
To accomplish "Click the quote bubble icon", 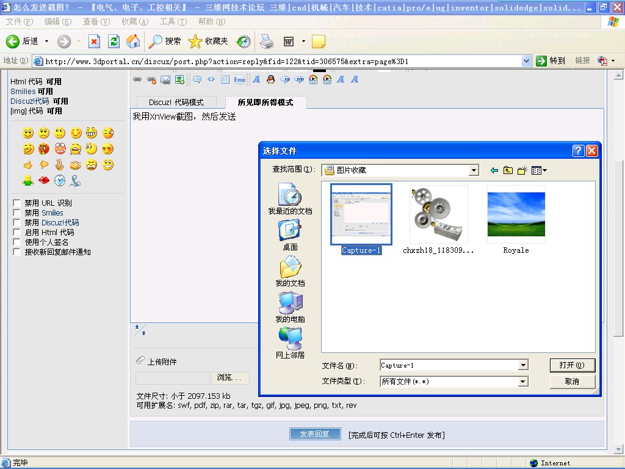I will tap(197, 79).
